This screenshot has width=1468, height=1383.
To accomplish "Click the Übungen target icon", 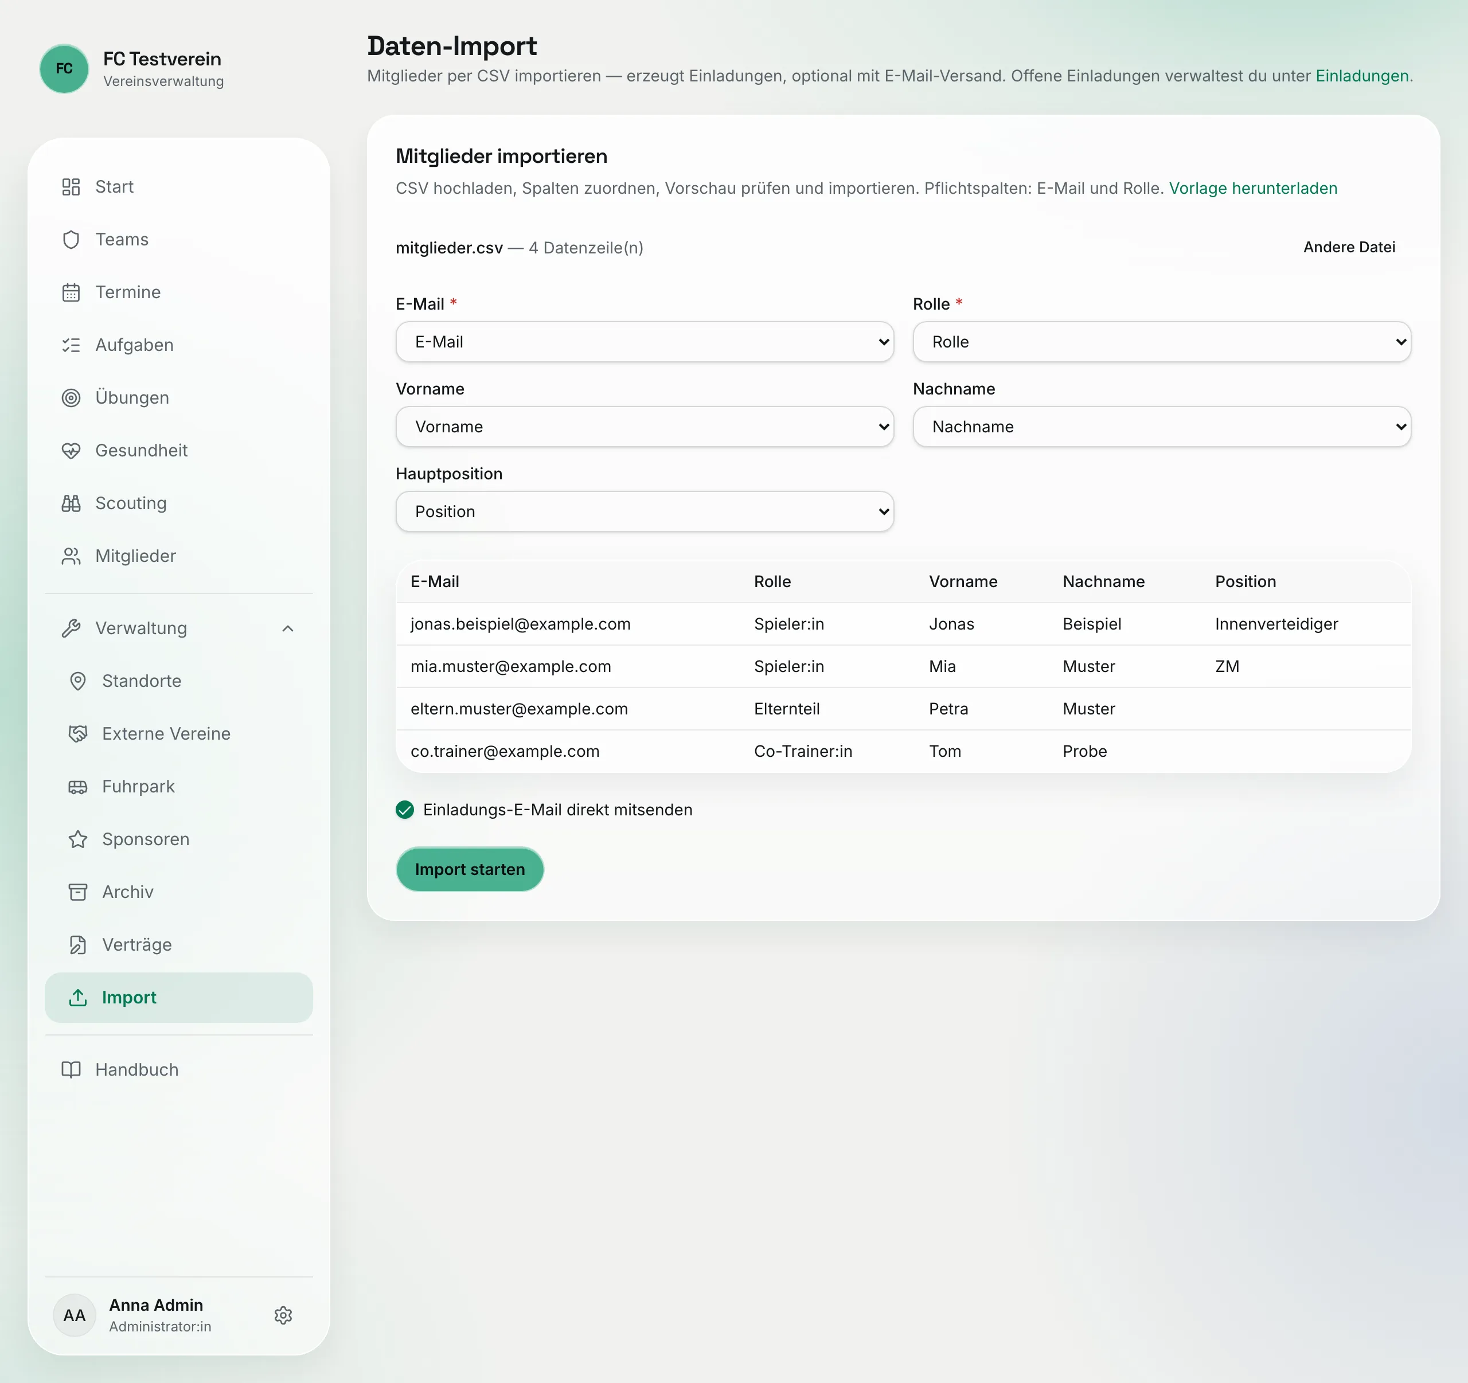I will [x=71, y=398].
